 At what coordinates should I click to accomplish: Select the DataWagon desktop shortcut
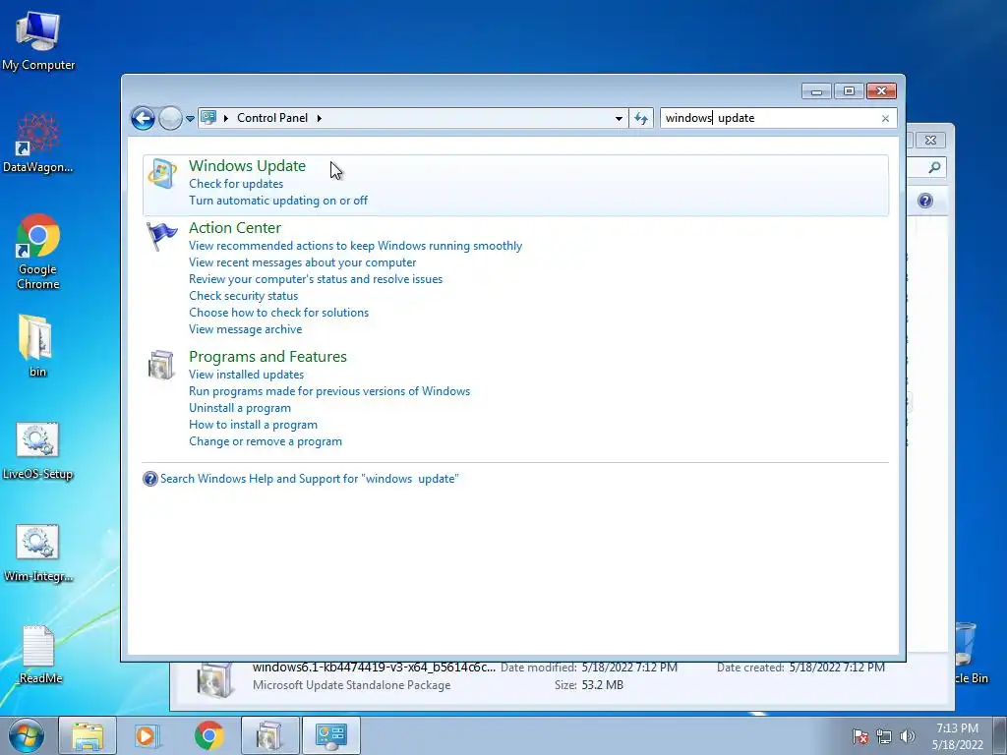38,143
